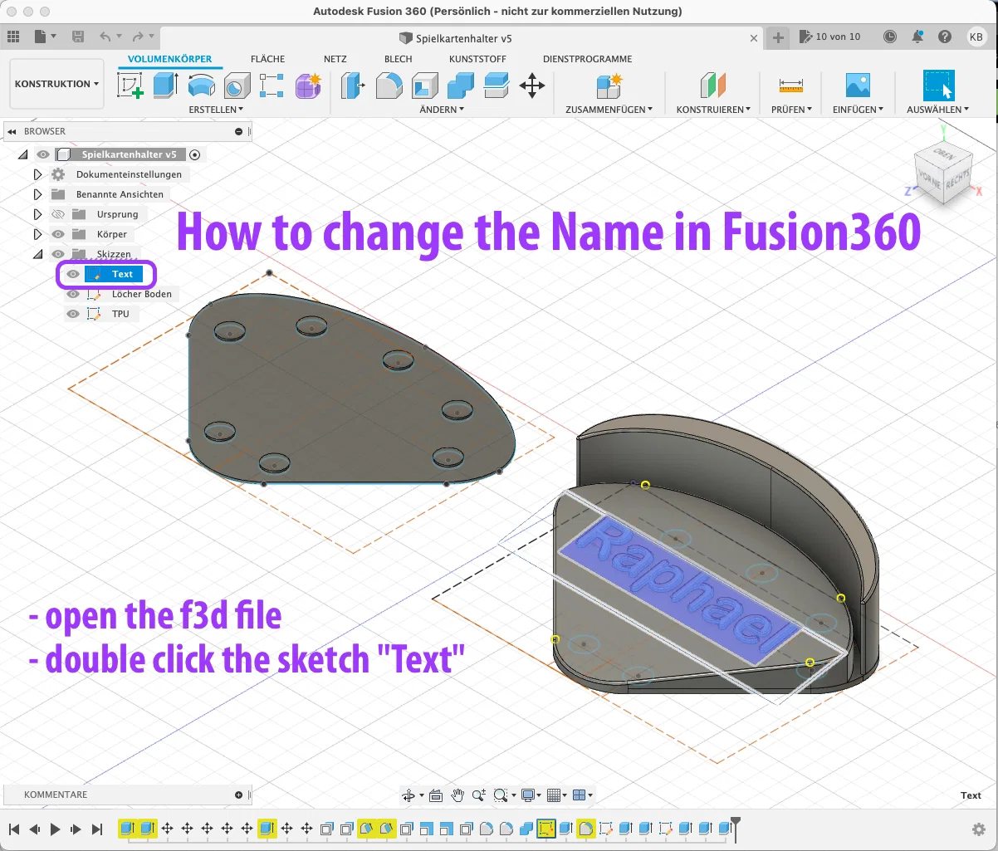The height and width of the screenshot is (851, 998).
Task: Select the Hole tool
Action: [237, 86]
